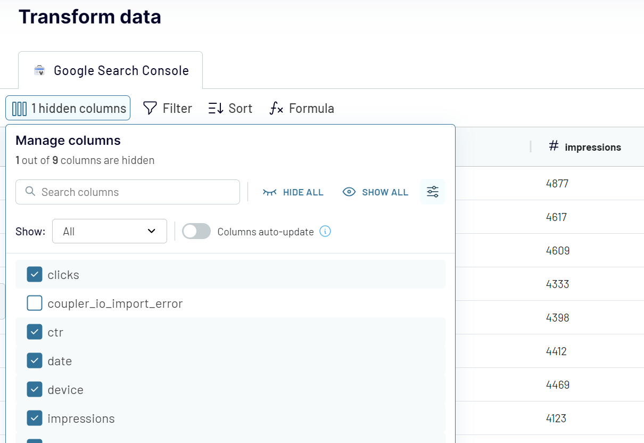Viewport: 644px width, 443px height.
Task: Open the Show: All dropdown
Action: coord(109,231)
